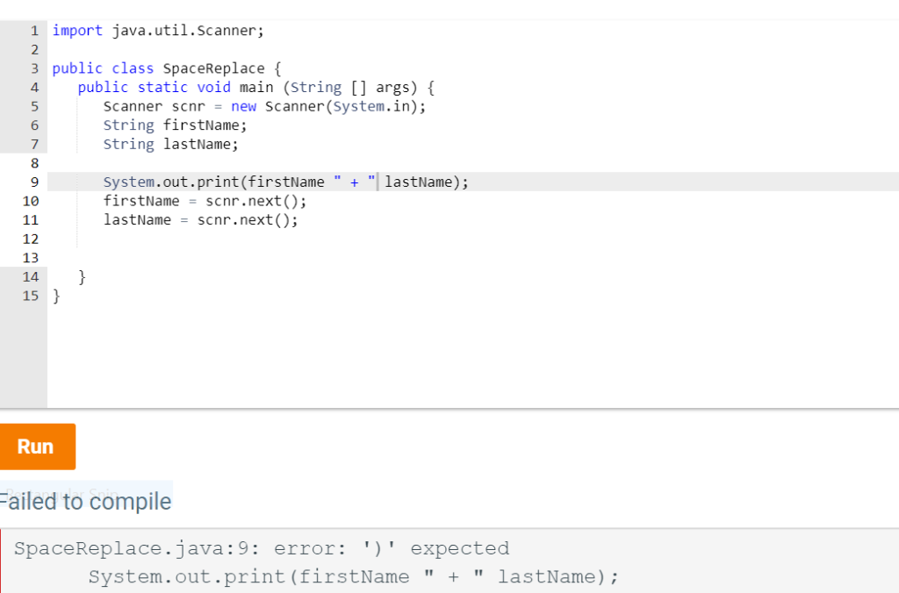Click the String lastName declaration
The width and height of the screenshot is (899, 593).
173,144
